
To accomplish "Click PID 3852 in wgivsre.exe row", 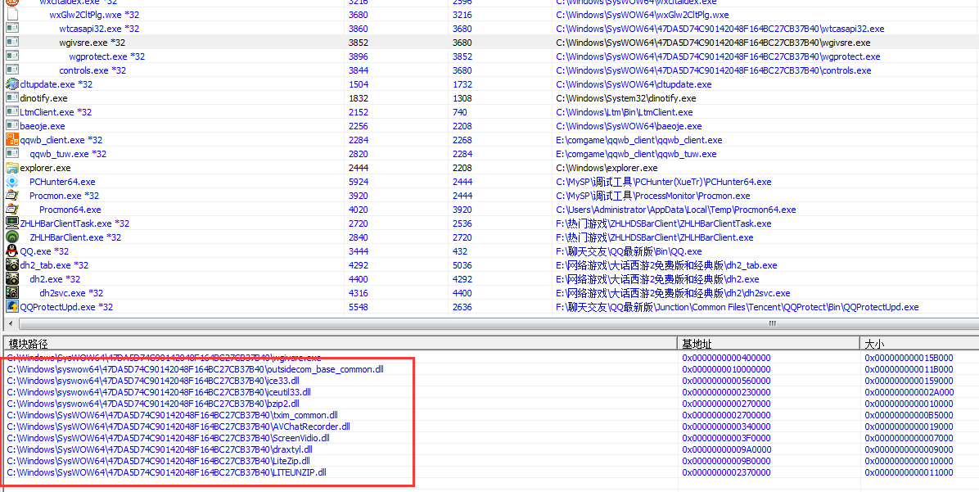I will pos(359,43).
